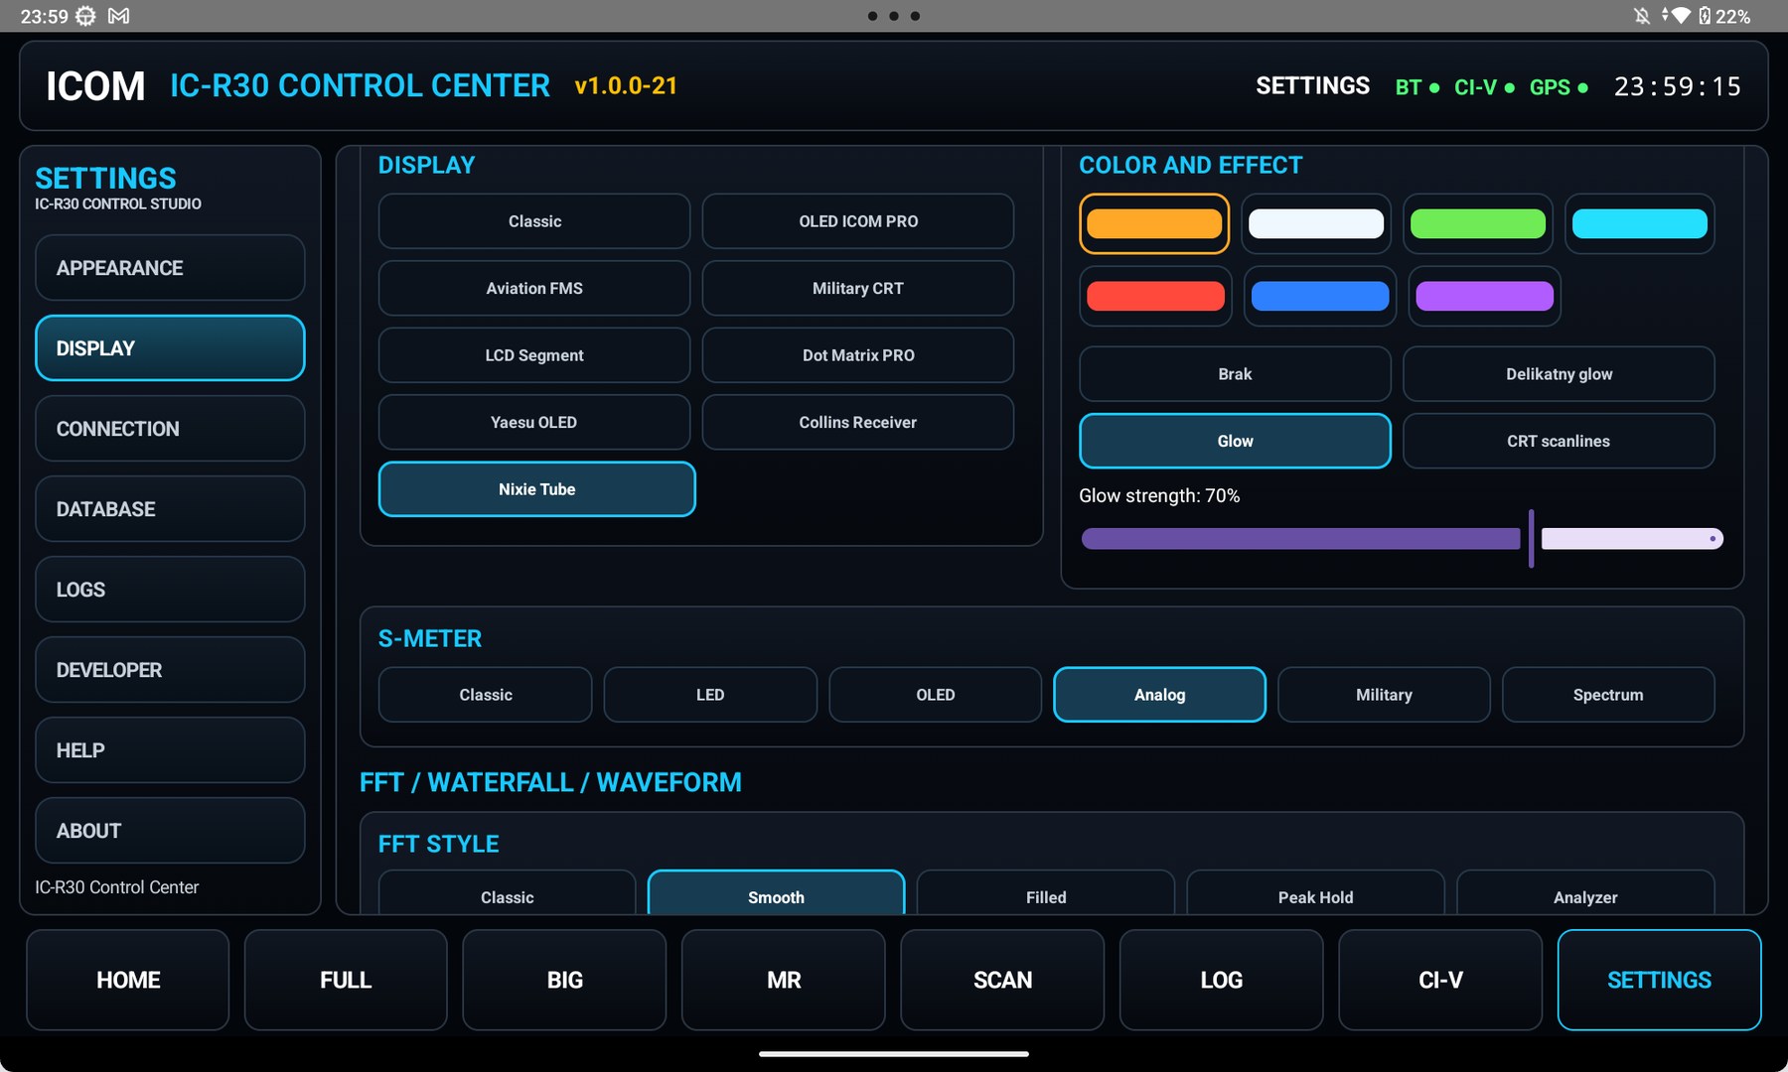This screenshot has width=1788, height=1072.
Task: Click the ICOM logo
Action: coord(95,86)
